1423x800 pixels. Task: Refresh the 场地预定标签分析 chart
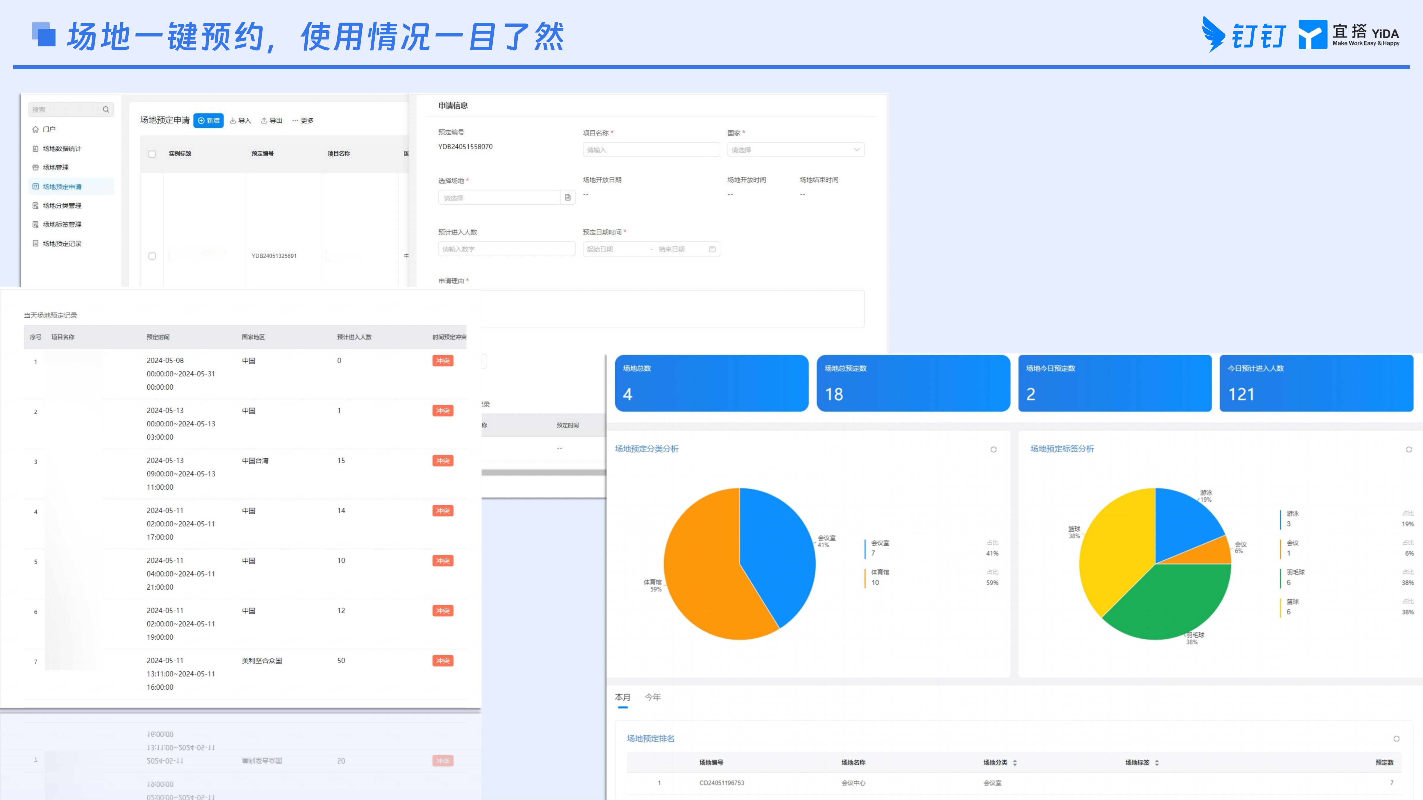pyautogui.click(x=1409, y=449)
